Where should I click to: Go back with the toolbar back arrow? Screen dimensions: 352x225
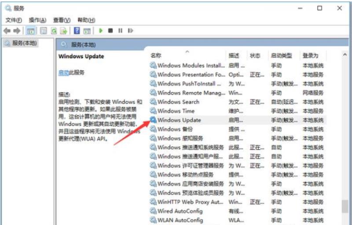7,30
